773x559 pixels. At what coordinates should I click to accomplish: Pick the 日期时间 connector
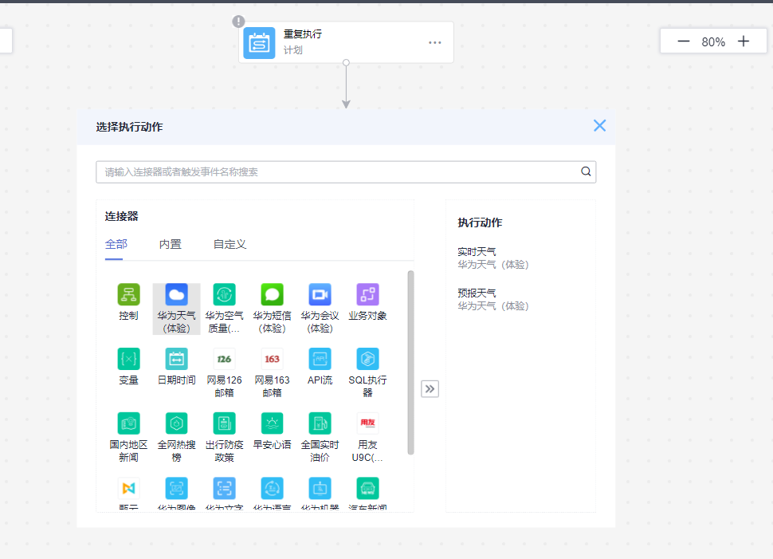(x=176, y=367)
